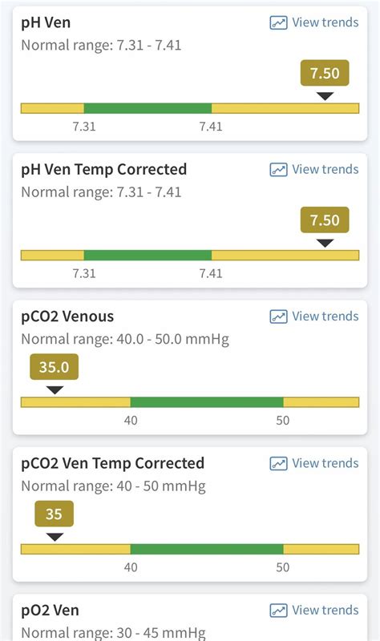Click the pO2 Ven card title
Image resolution: width=380 pixels, height=641 pixels.
click(x=50, y=611)
